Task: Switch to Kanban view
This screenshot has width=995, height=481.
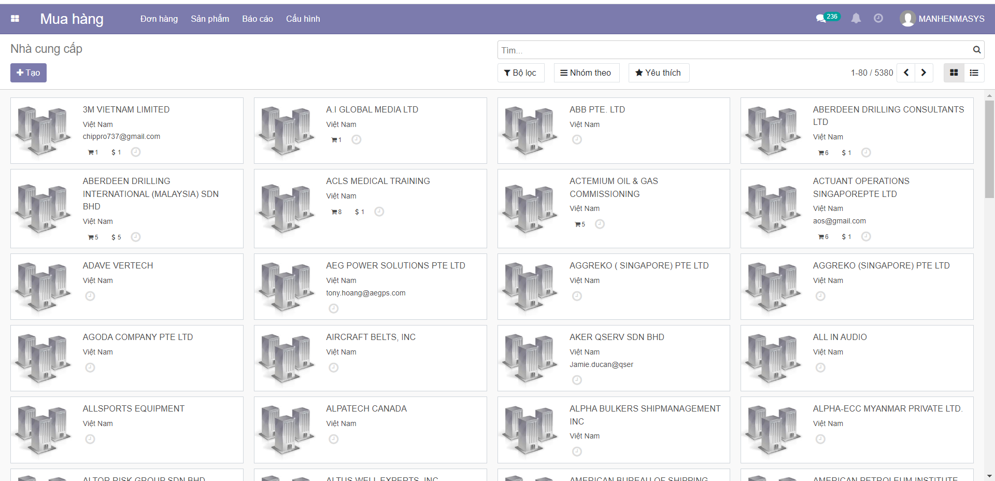Action: pyautogui.click(x=954, y=73)
